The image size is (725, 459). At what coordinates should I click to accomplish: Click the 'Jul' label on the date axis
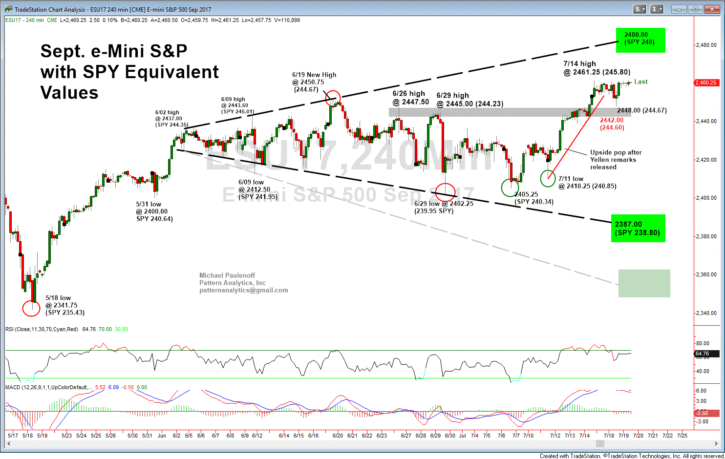pyautogui.click(x=462, y=436)
